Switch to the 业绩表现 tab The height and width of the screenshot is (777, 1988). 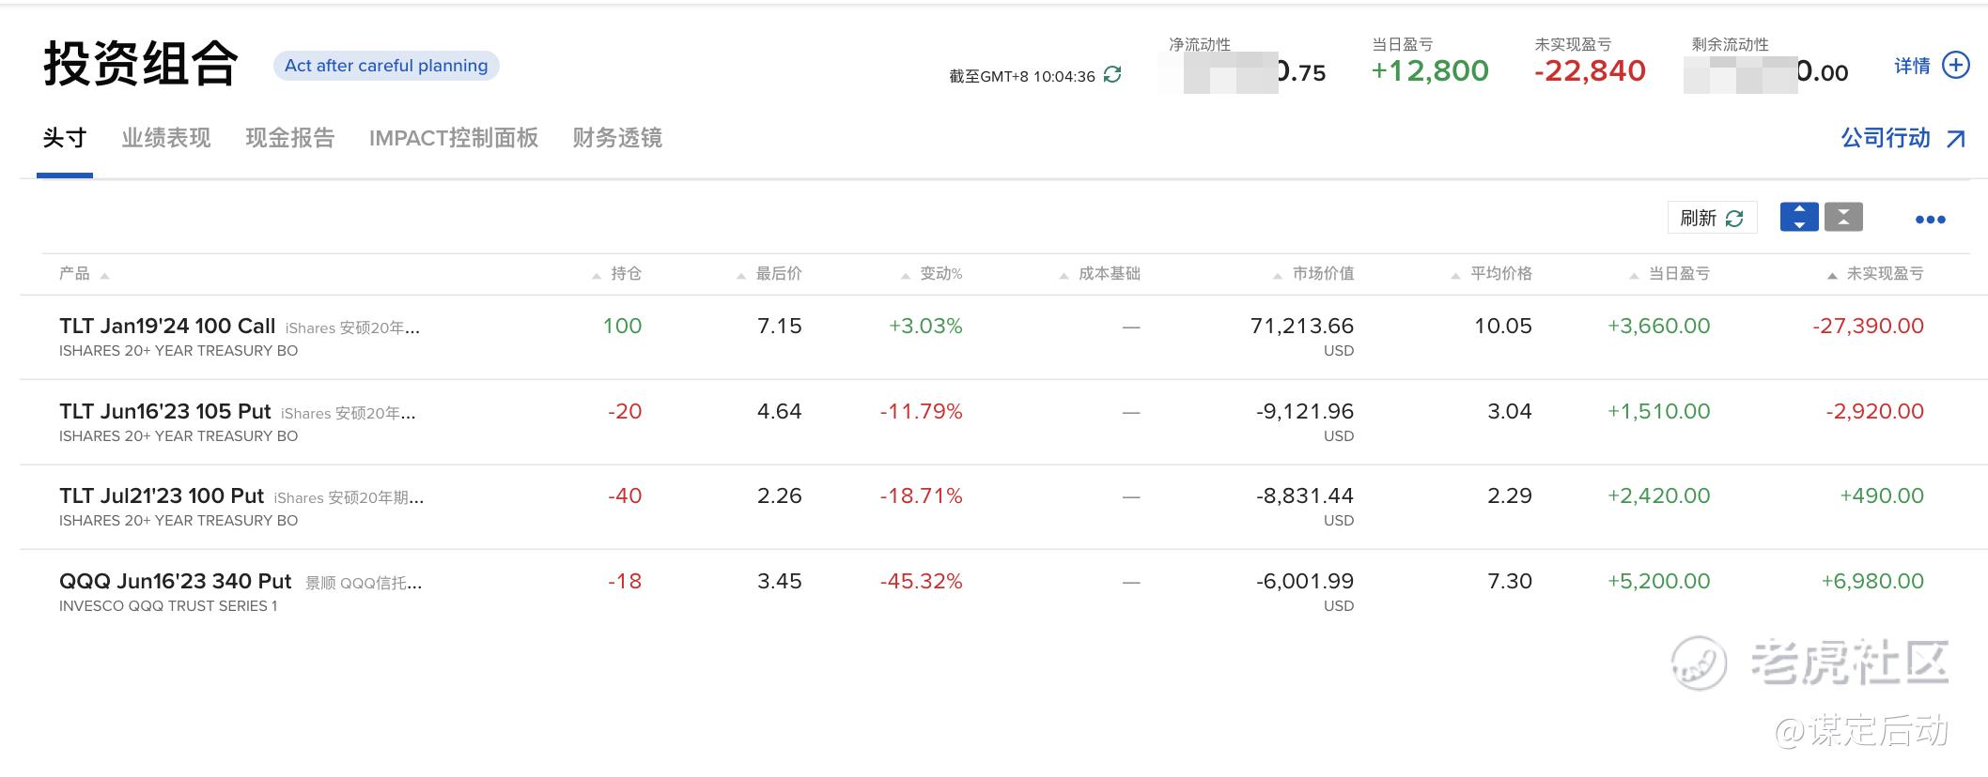(x=166, y=139)
